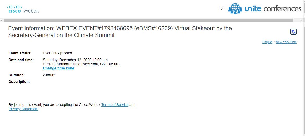Click the unite conferences wordmark
Screen dimensions: 305x136
point(273,9)
